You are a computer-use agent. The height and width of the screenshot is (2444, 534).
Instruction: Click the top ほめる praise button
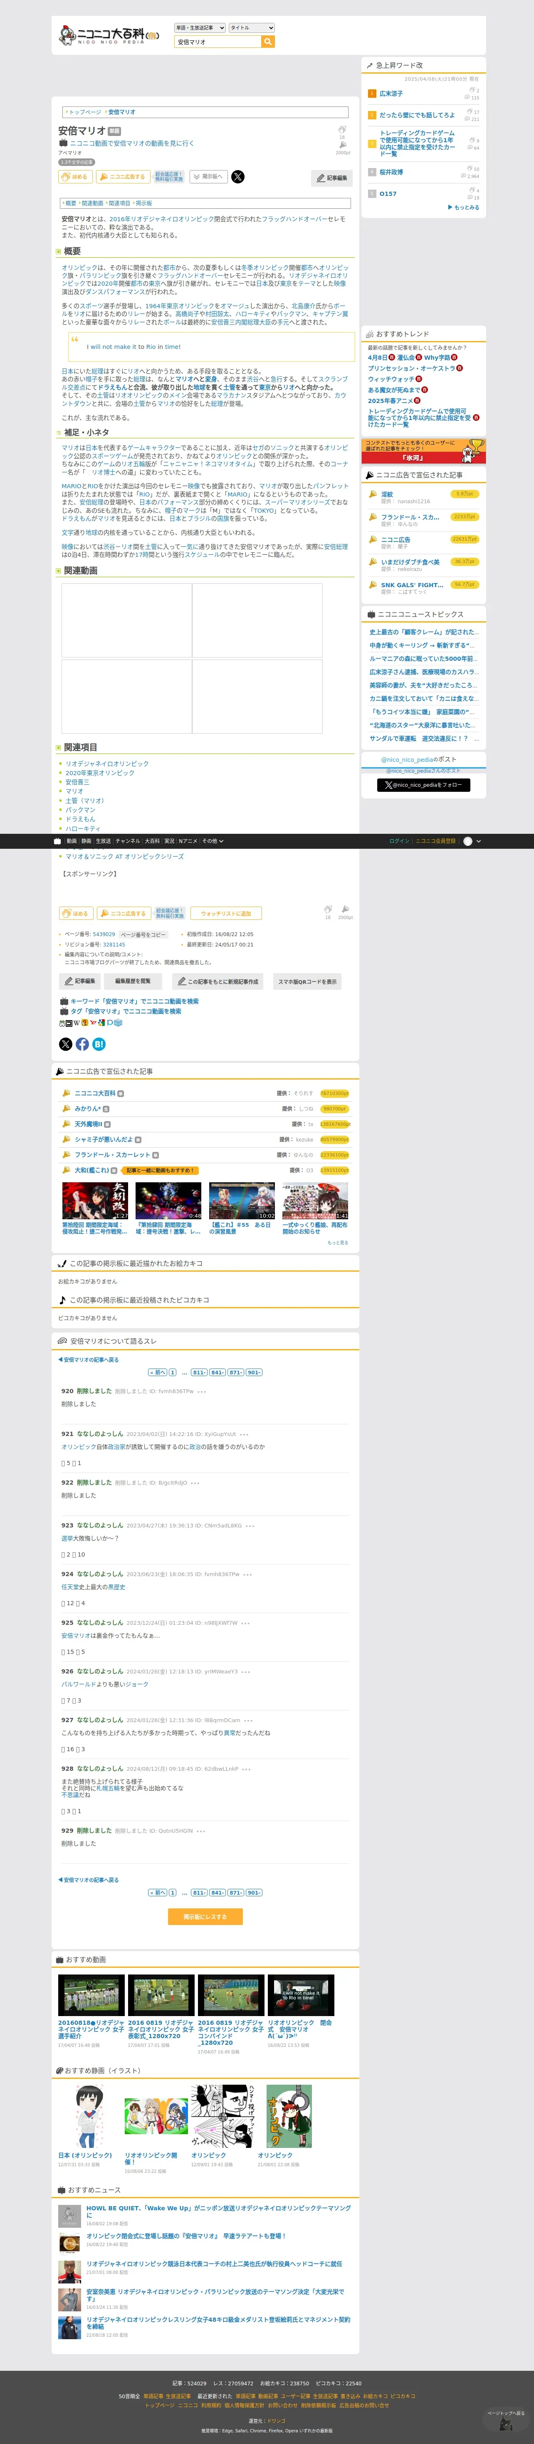click(x=75, y=176)
